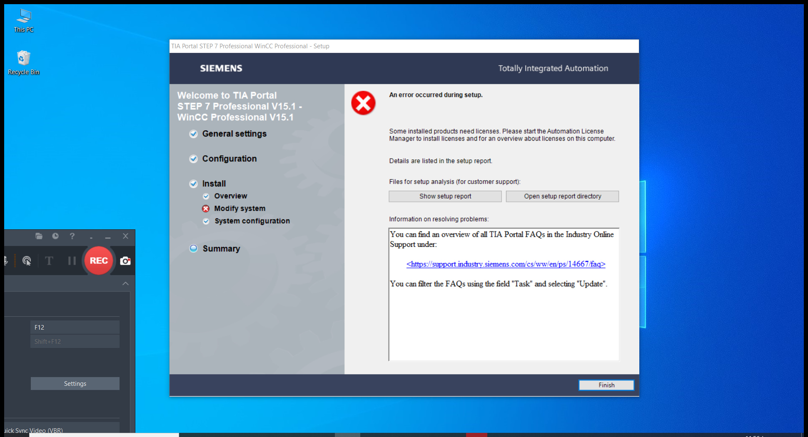Click 'An error occurred during setup.' text

click(x=436, y=95)
